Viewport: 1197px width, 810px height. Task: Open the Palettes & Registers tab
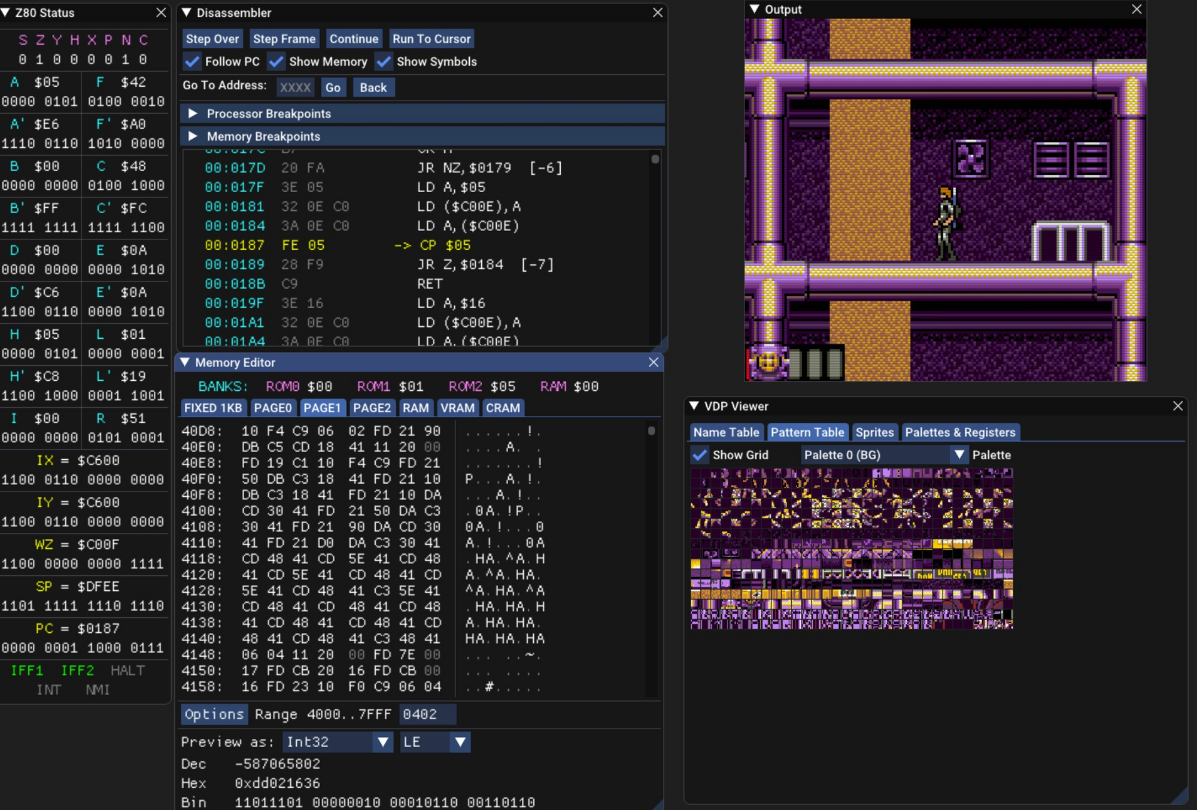[x=960, y=432]
